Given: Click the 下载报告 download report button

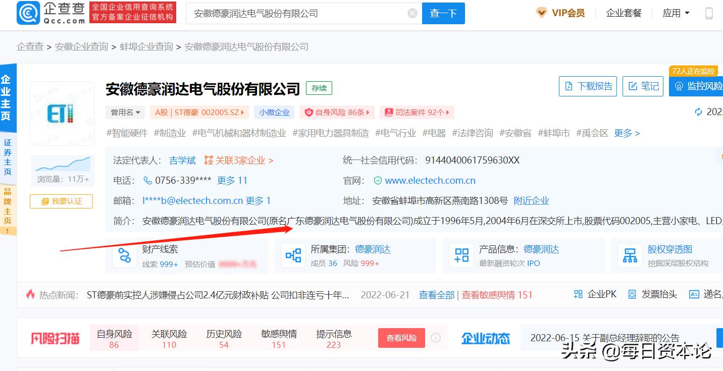Looking at the screenshot, I should (588, 86).
